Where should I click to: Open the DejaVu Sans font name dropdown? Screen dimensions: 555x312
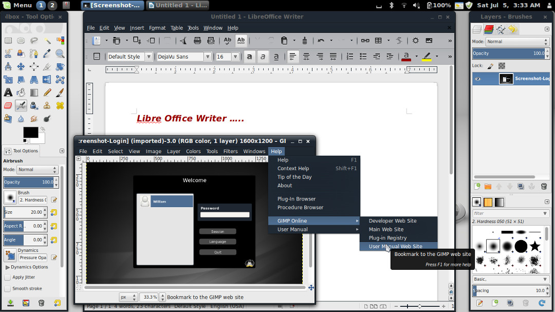(x=208, y=57)
